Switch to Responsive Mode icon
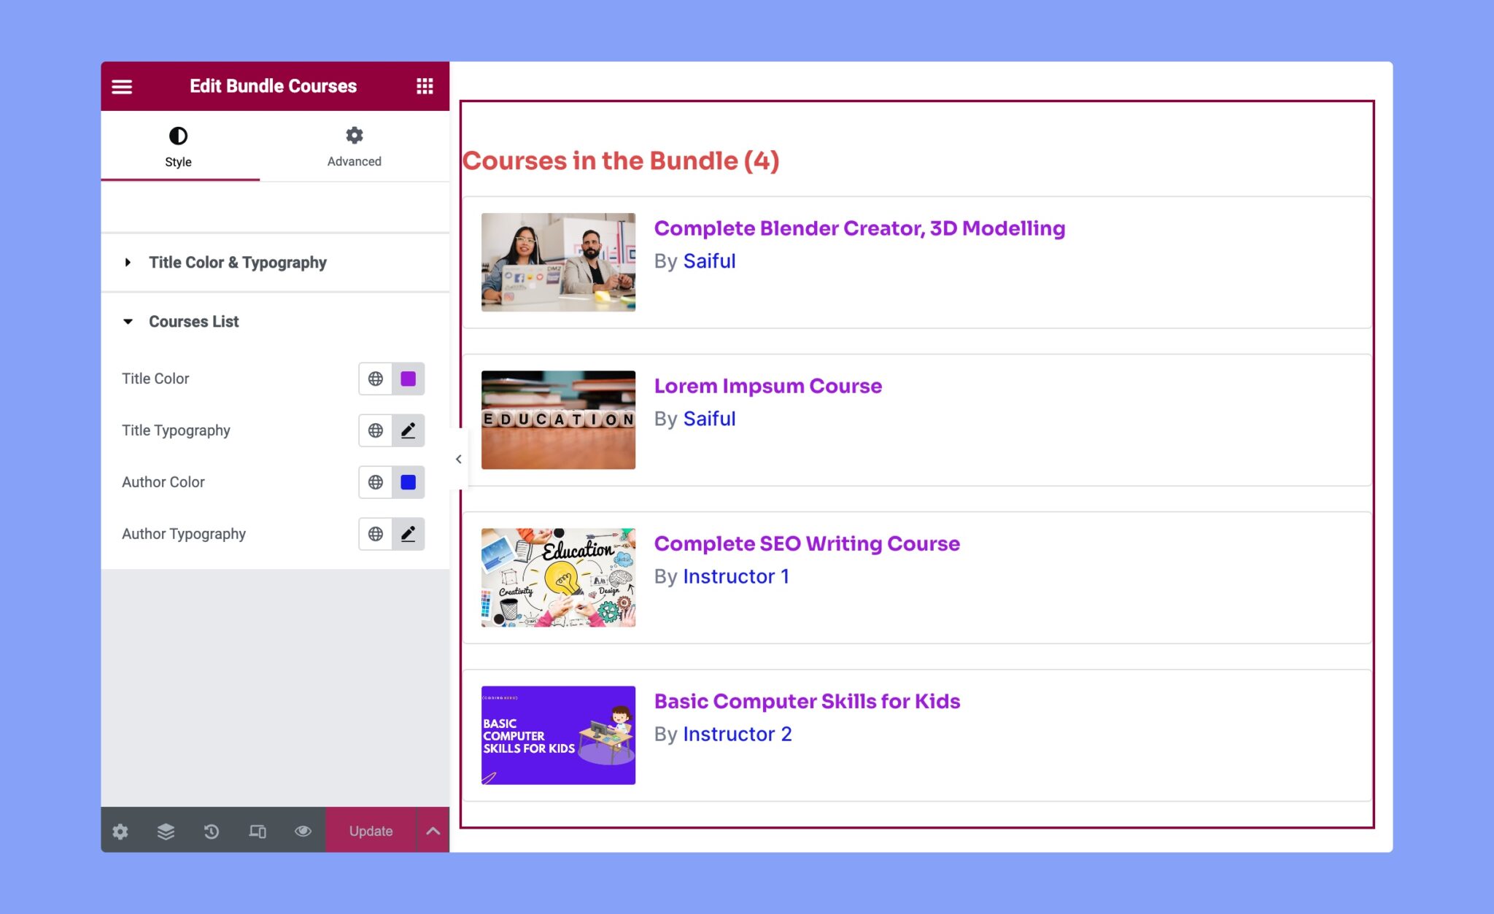 pyautogui.click(x=258, y=831)
